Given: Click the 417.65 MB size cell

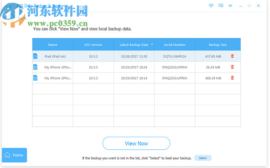Looking at the screenshot, I should tap(213, 56).
